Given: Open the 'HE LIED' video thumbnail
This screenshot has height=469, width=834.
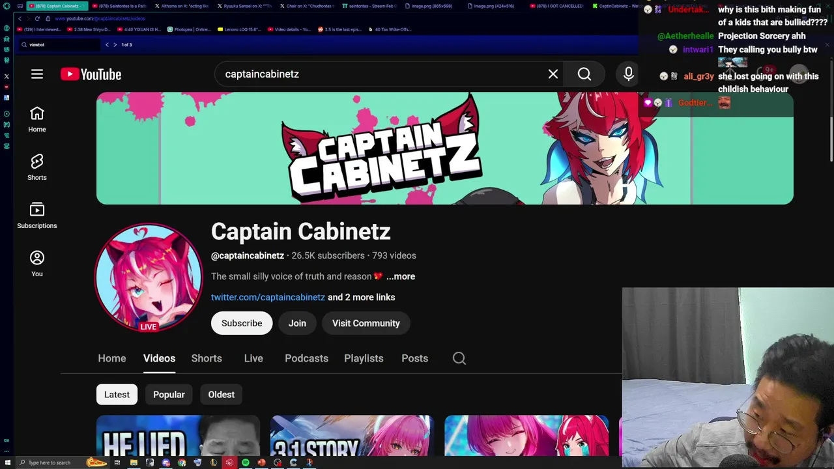Looking at the screenshot, I should pos(178,436).
